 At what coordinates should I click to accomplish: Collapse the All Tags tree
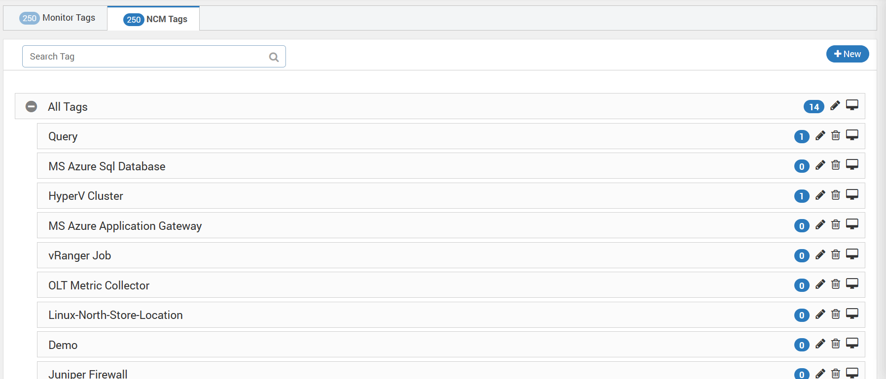click(31, 106)
